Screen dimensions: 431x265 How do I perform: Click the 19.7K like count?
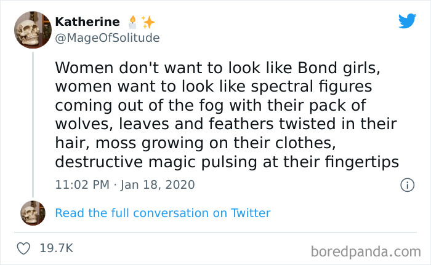tap(56, 248)
